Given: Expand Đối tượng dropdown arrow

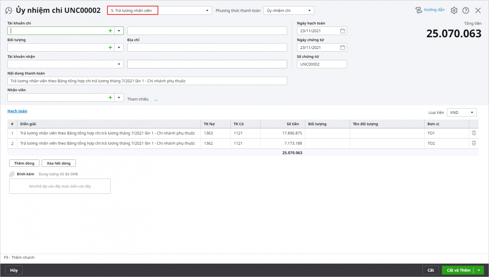Looking at the screenshot, I should [119, 47].
